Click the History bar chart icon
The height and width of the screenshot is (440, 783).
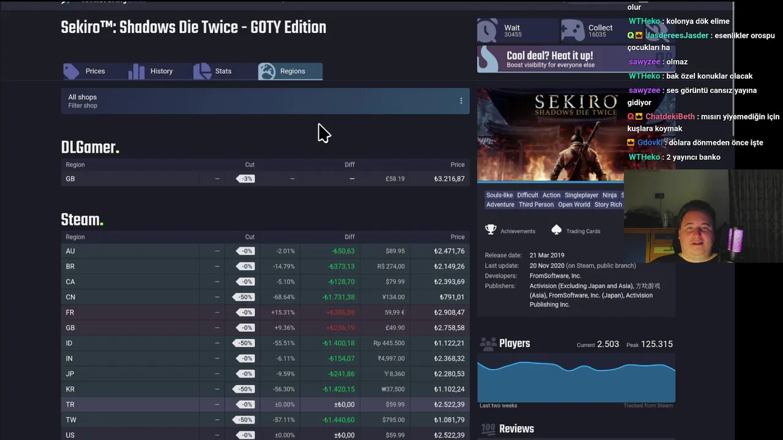pos(136,71)
